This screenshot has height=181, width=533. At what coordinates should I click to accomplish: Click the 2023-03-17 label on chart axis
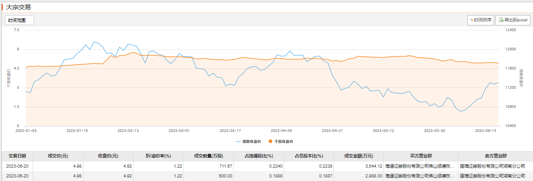point(230,131)
